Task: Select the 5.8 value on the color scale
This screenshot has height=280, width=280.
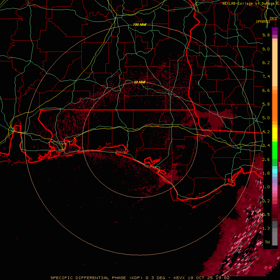Action: (266, 104)
